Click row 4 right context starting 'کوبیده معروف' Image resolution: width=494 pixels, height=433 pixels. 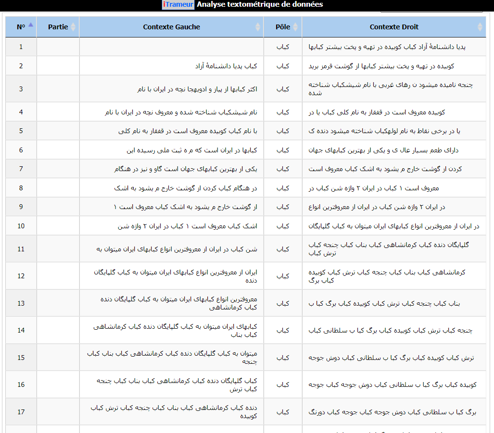pos(377,112)
